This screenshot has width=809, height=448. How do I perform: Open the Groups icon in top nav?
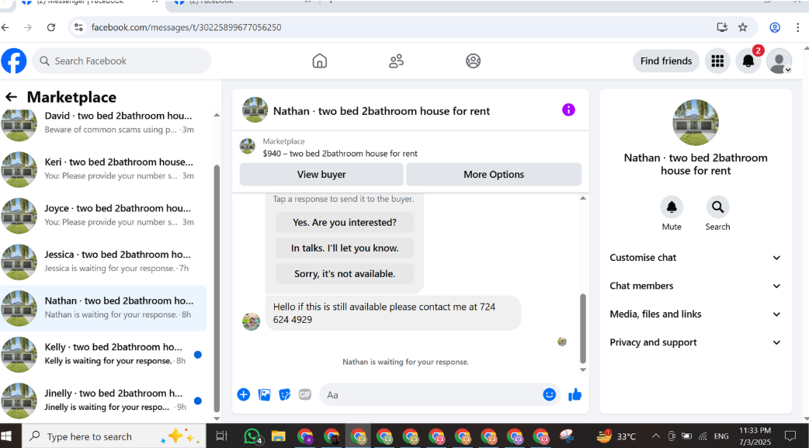point(473,61)
